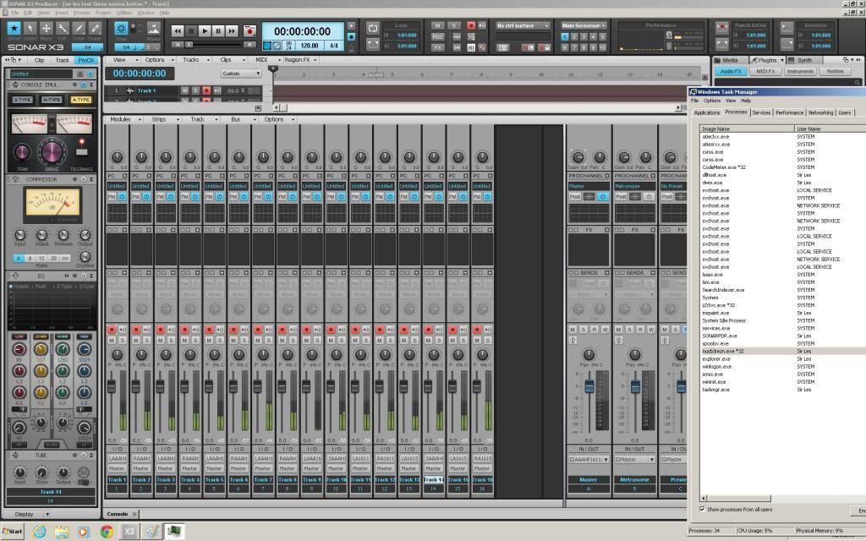Expand the Main Screenset dropdown
The image size is (866, 541).
pyautogui.click(x=582, y=25)
